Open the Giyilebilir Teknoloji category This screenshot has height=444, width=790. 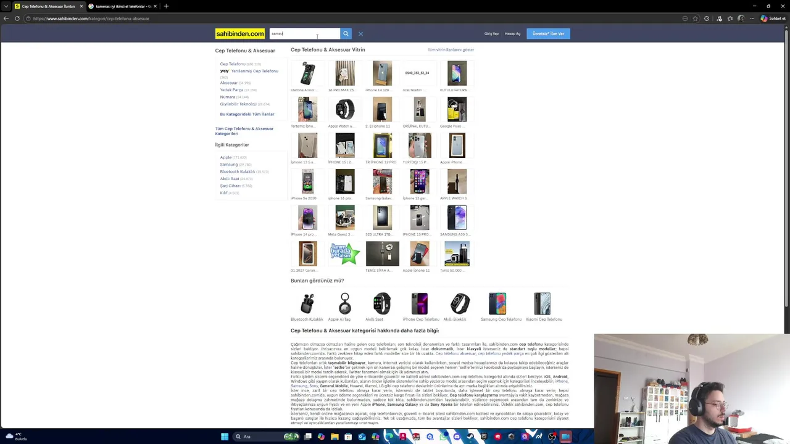pyautogui.click(x=238, y=104)
